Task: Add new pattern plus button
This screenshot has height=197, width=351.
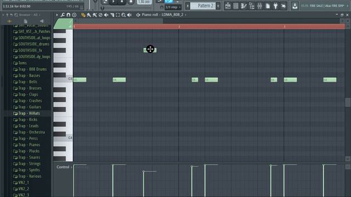Action: click(218, 6)
